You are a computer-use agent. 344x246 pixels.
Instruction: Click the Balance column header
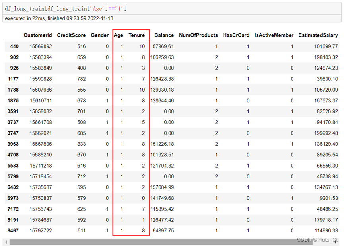pyautogui.click(x=164, y=35)
